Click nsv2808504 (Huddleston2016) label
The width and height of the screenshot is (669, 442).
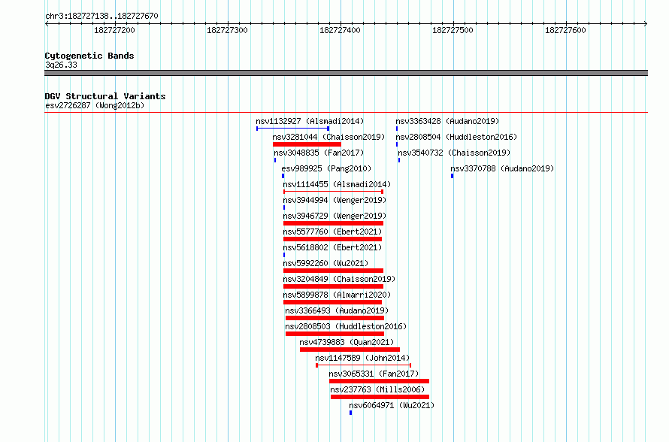tap(456, 137)
